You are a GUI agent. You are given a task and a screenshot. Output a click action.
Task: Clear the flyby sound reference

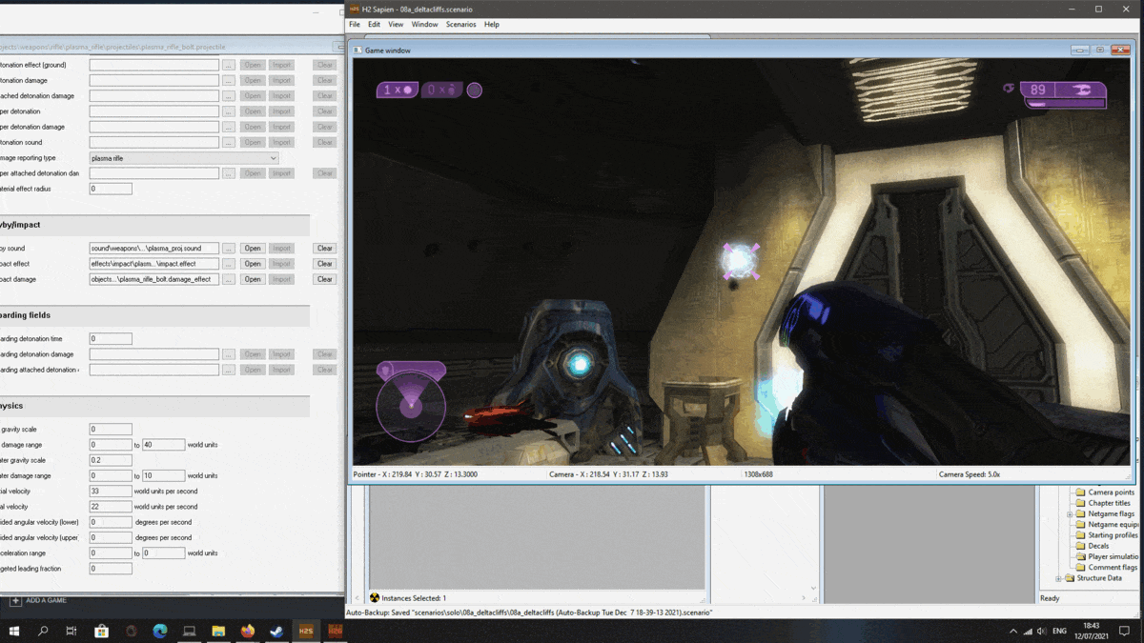(x=325, y=249)
